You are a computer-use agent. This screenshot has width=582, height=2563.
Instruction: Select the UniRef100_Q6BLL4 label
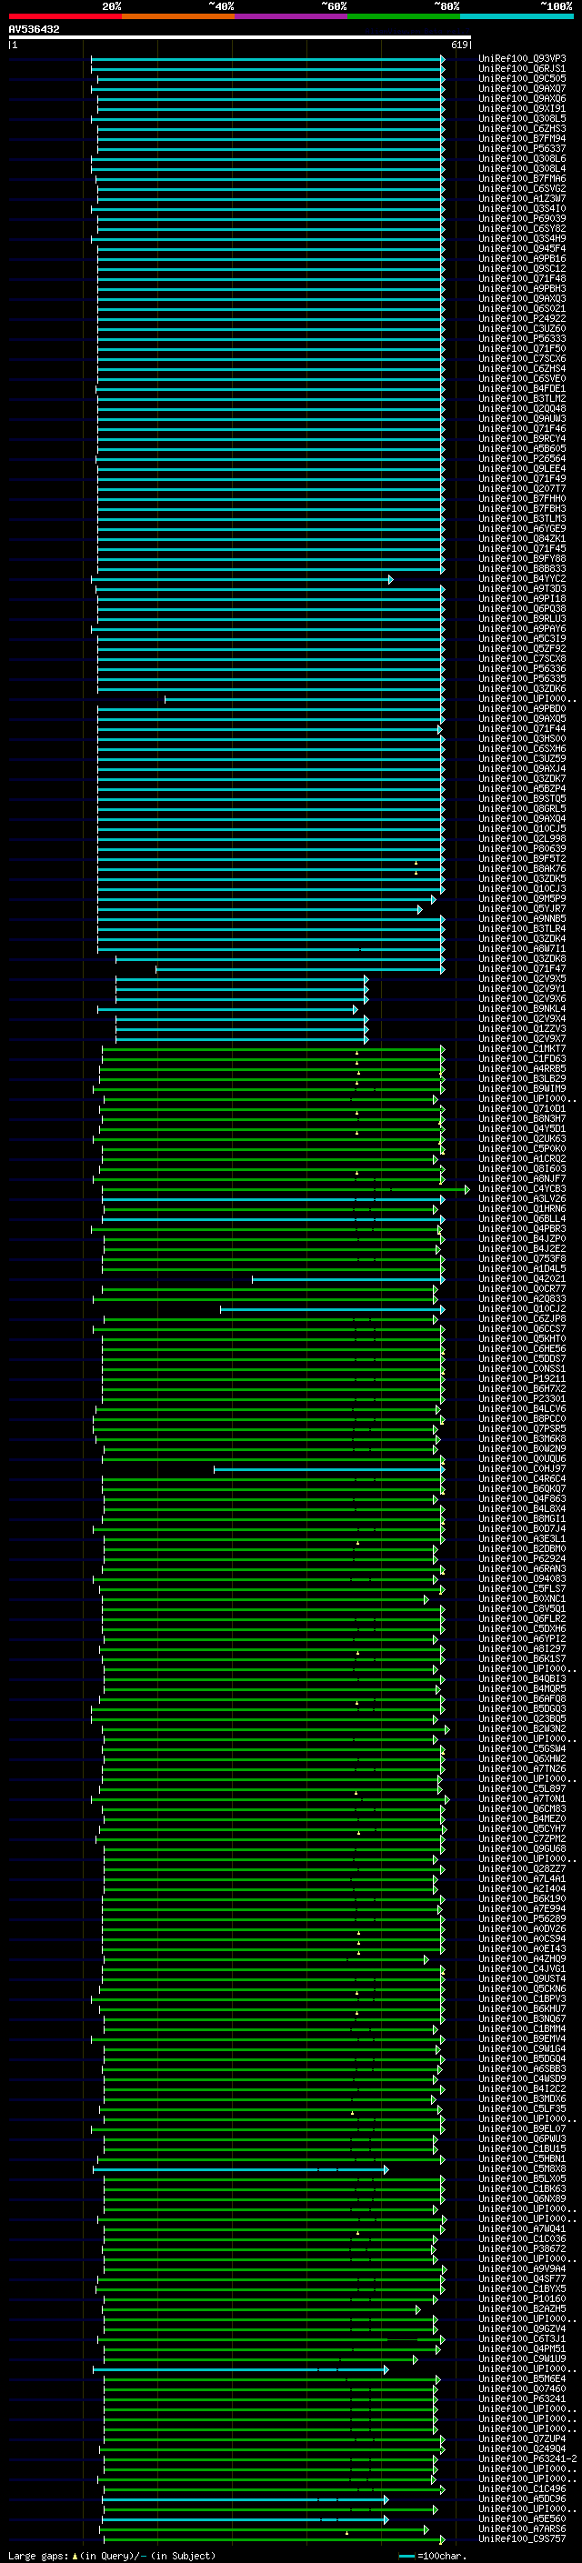click(x=522, y=1219)
